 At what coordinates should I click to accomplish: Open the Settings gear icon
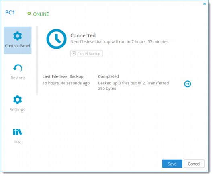click(18, 100)
